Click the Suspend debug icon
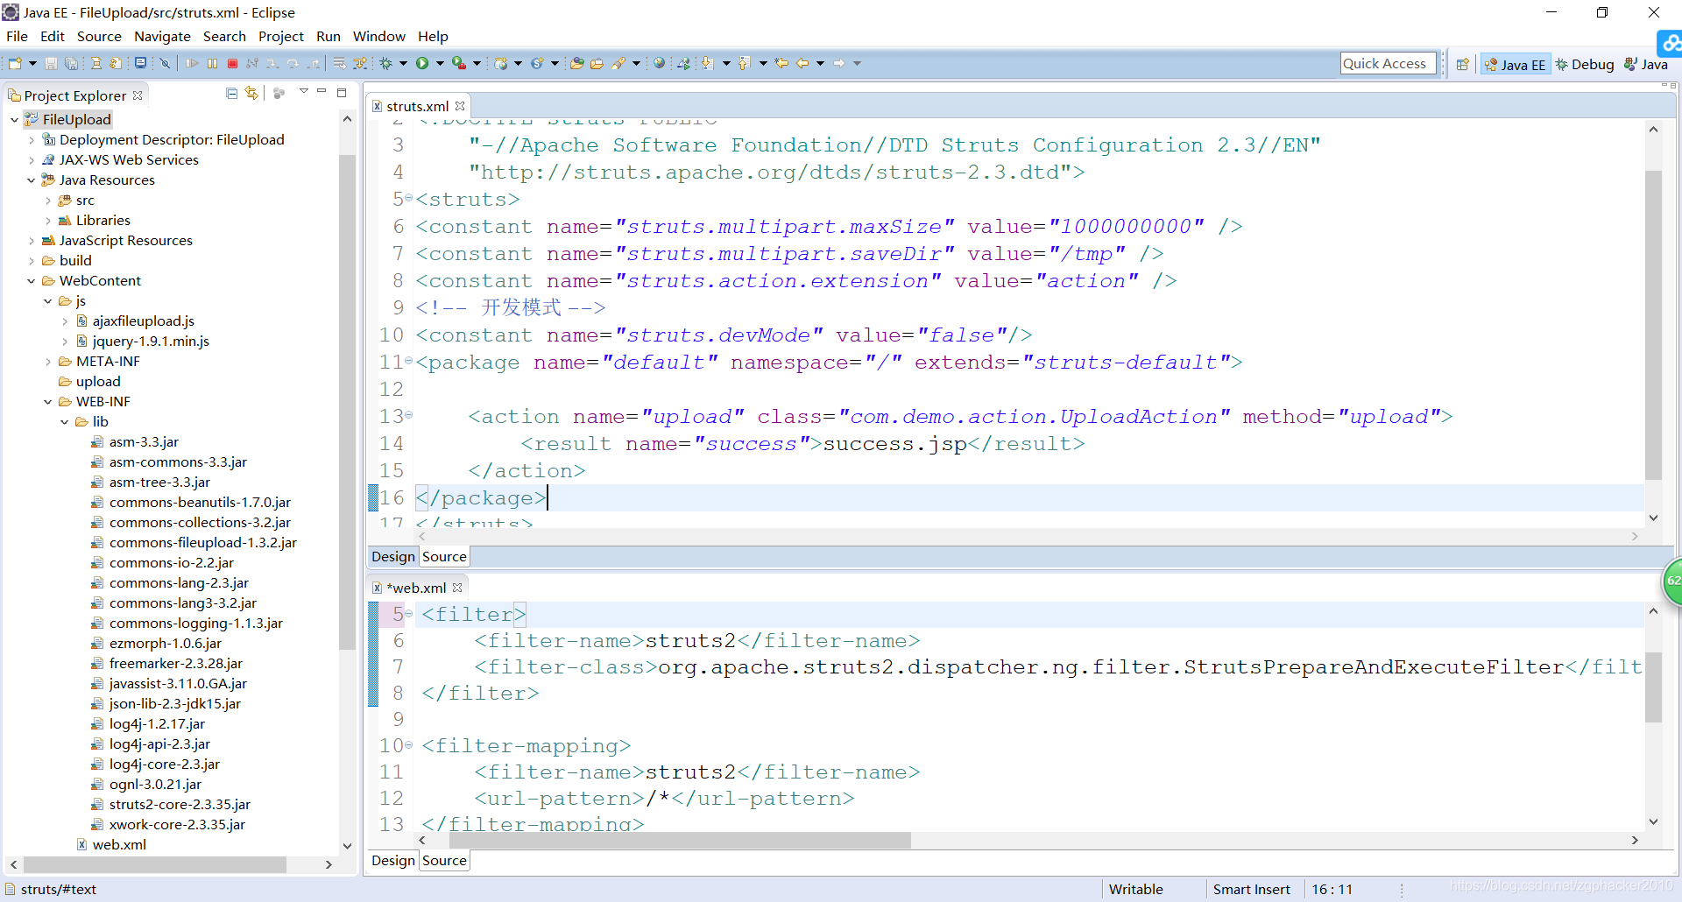1682x902 pixels. (x=212, y=63)
